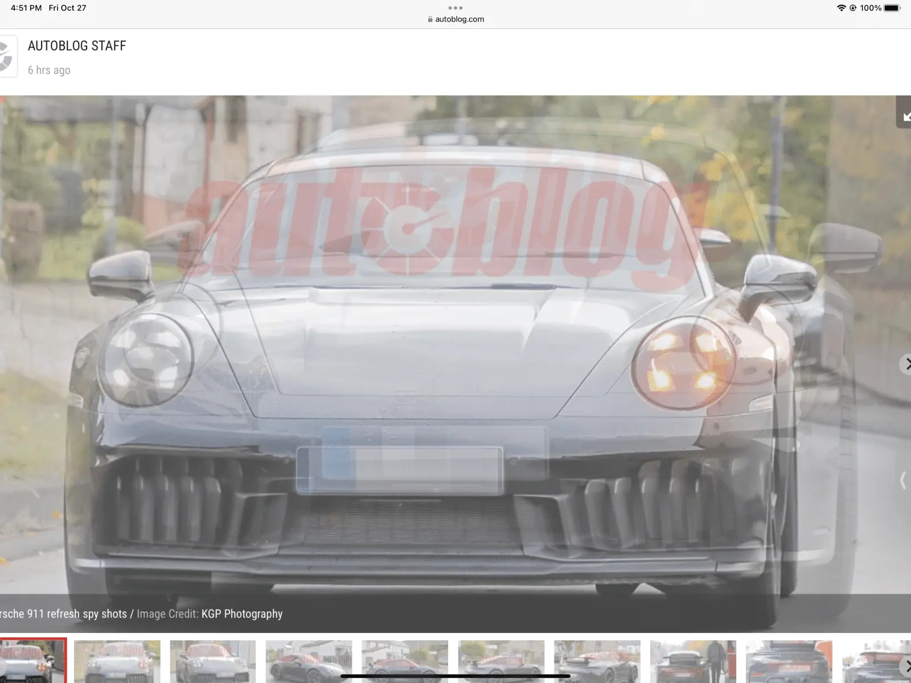The image size is (911, 683).
Task: Tap the '6 hrs ago' timestamp
Action: (49, 70)
